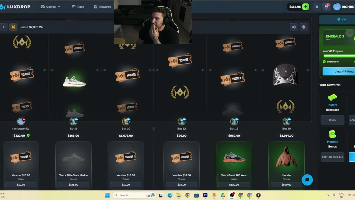Click the taskbar Search box
355x200 pixels.
point(134,195)
